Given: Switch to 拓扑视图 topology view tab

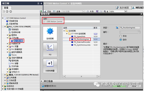Looking at the screenshot, I should pyautogui.click(x=124, y=8).
